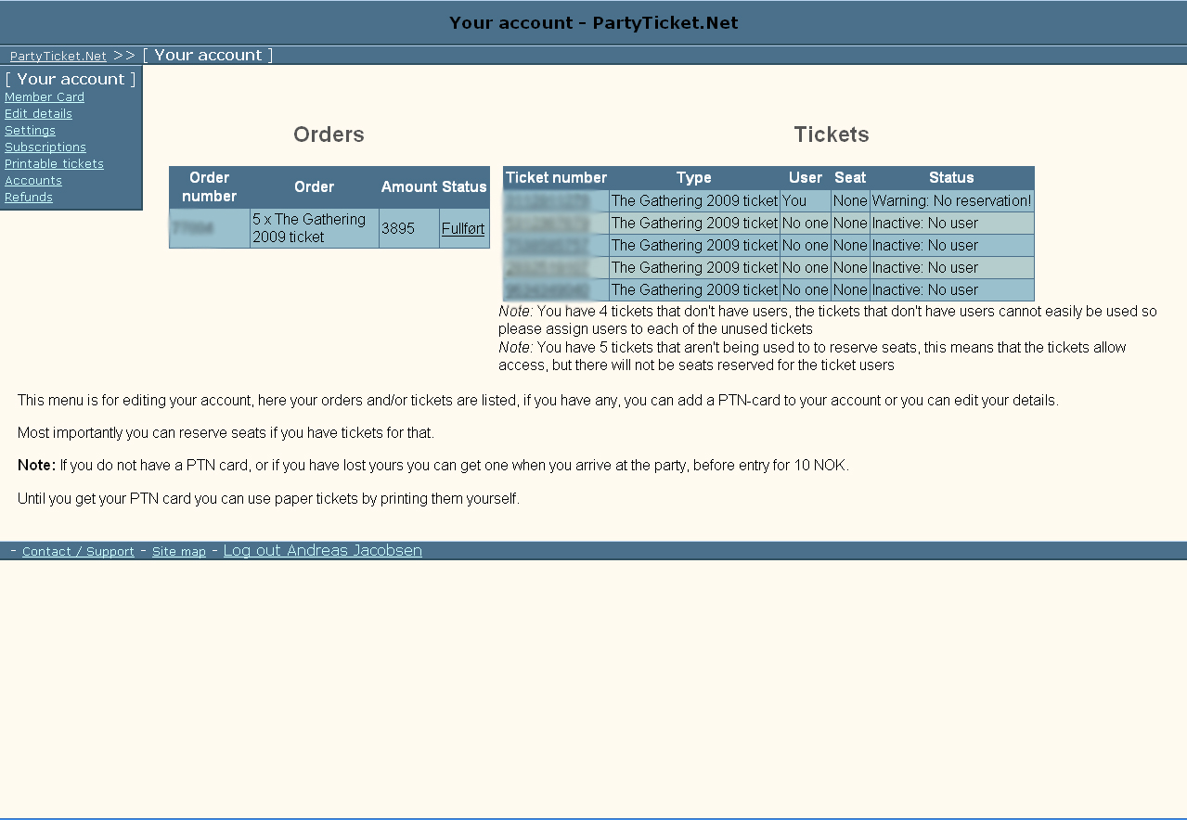Log out Andreas Jacobsen
This screenshot has height=820, width=1187.
pos(323,550)
